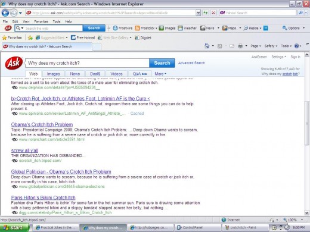This screenshot has height=232, width=310.
Task: Open the Free Hotmail favorite
Action: (83, 37)
